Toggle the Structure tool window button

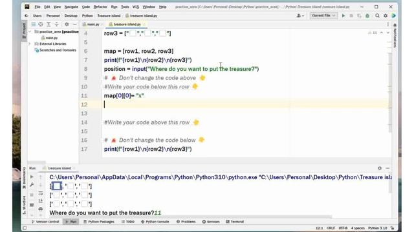25,205
